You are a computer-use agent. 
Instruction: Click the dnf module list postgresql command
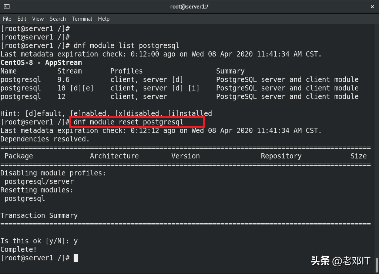(x=127, y=45)
